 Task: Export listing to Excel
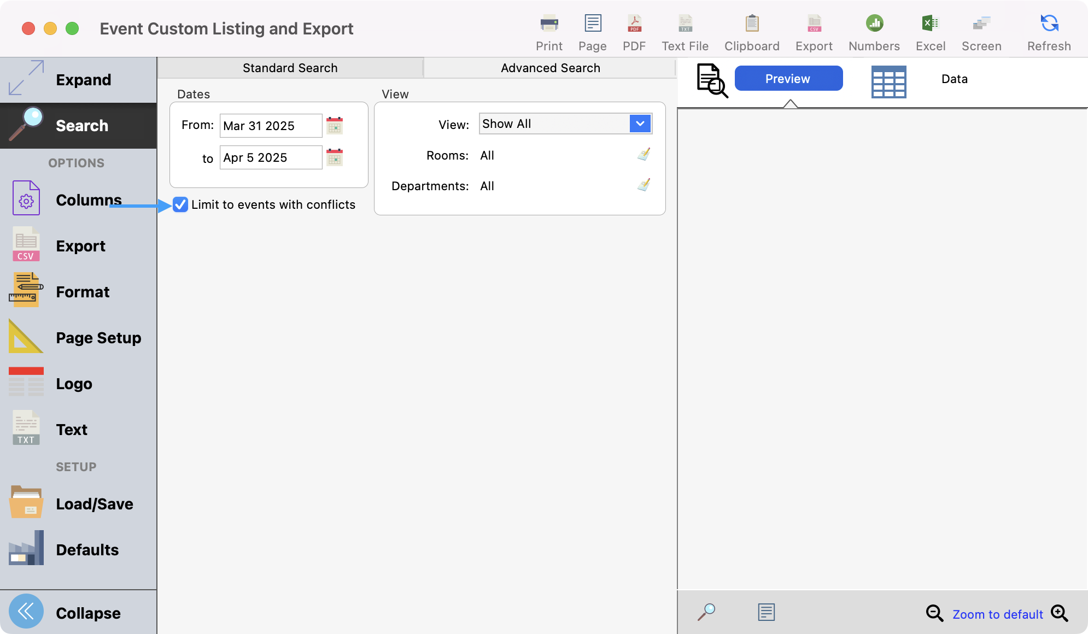(930, 24)
